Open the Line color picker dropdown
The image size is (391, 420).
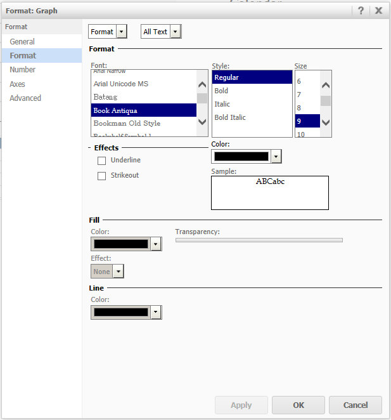[x=156, y=312]
